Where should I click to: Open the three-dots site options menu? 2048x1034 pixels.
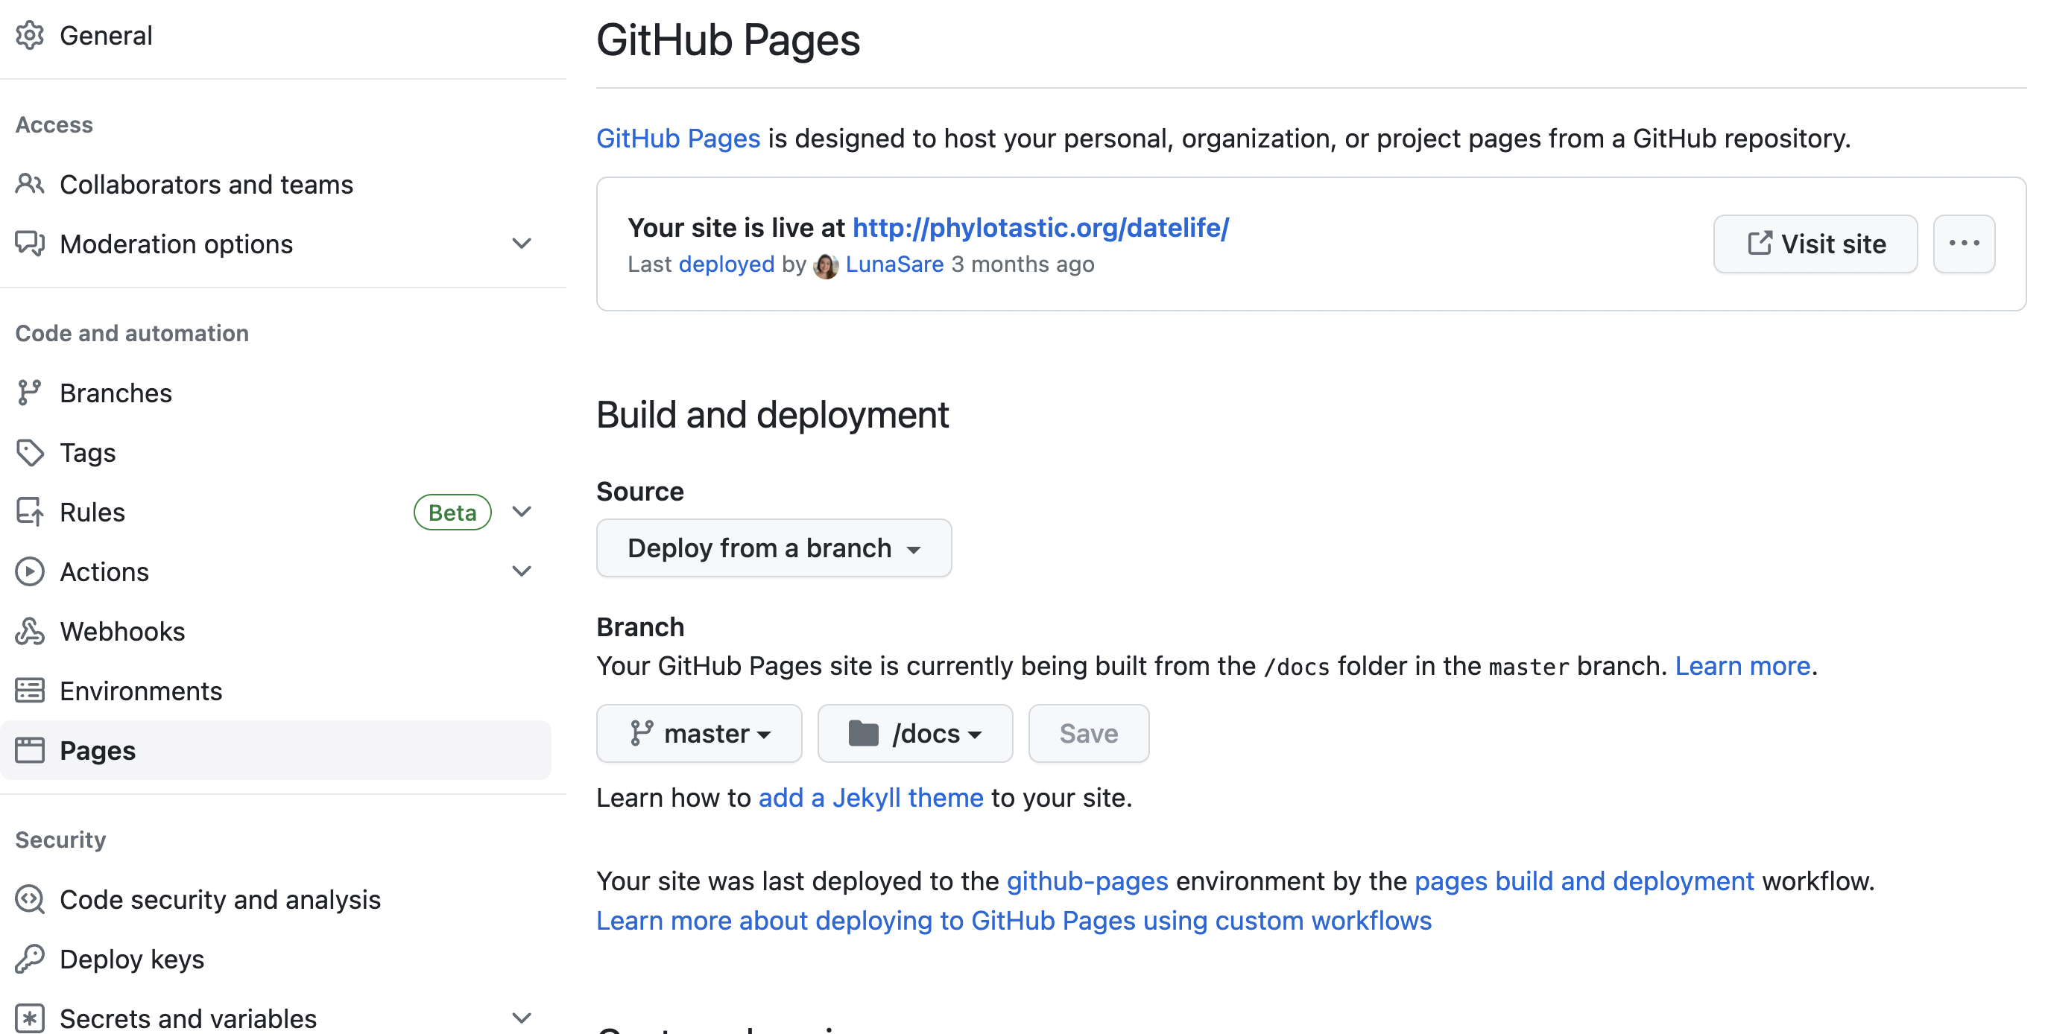pyautogui.click(x=1964, y=244)
